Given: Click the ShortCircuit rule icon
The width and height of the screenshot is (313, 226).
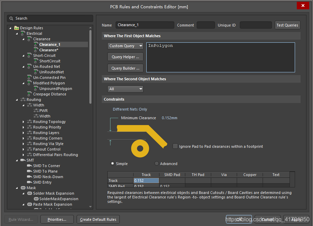Looking at the screenshot, I should point(36,61).
